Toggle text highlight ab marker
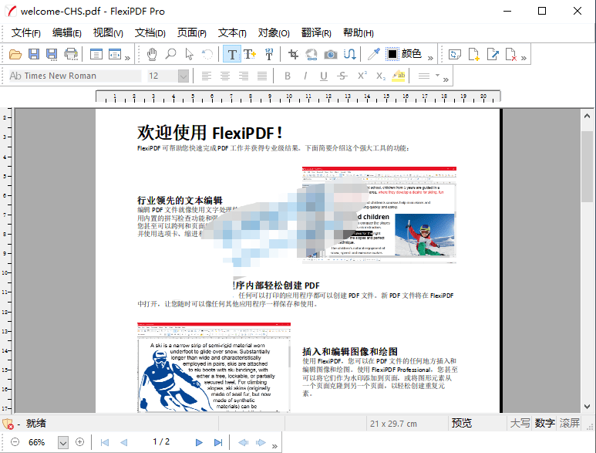 pos(399,76)
